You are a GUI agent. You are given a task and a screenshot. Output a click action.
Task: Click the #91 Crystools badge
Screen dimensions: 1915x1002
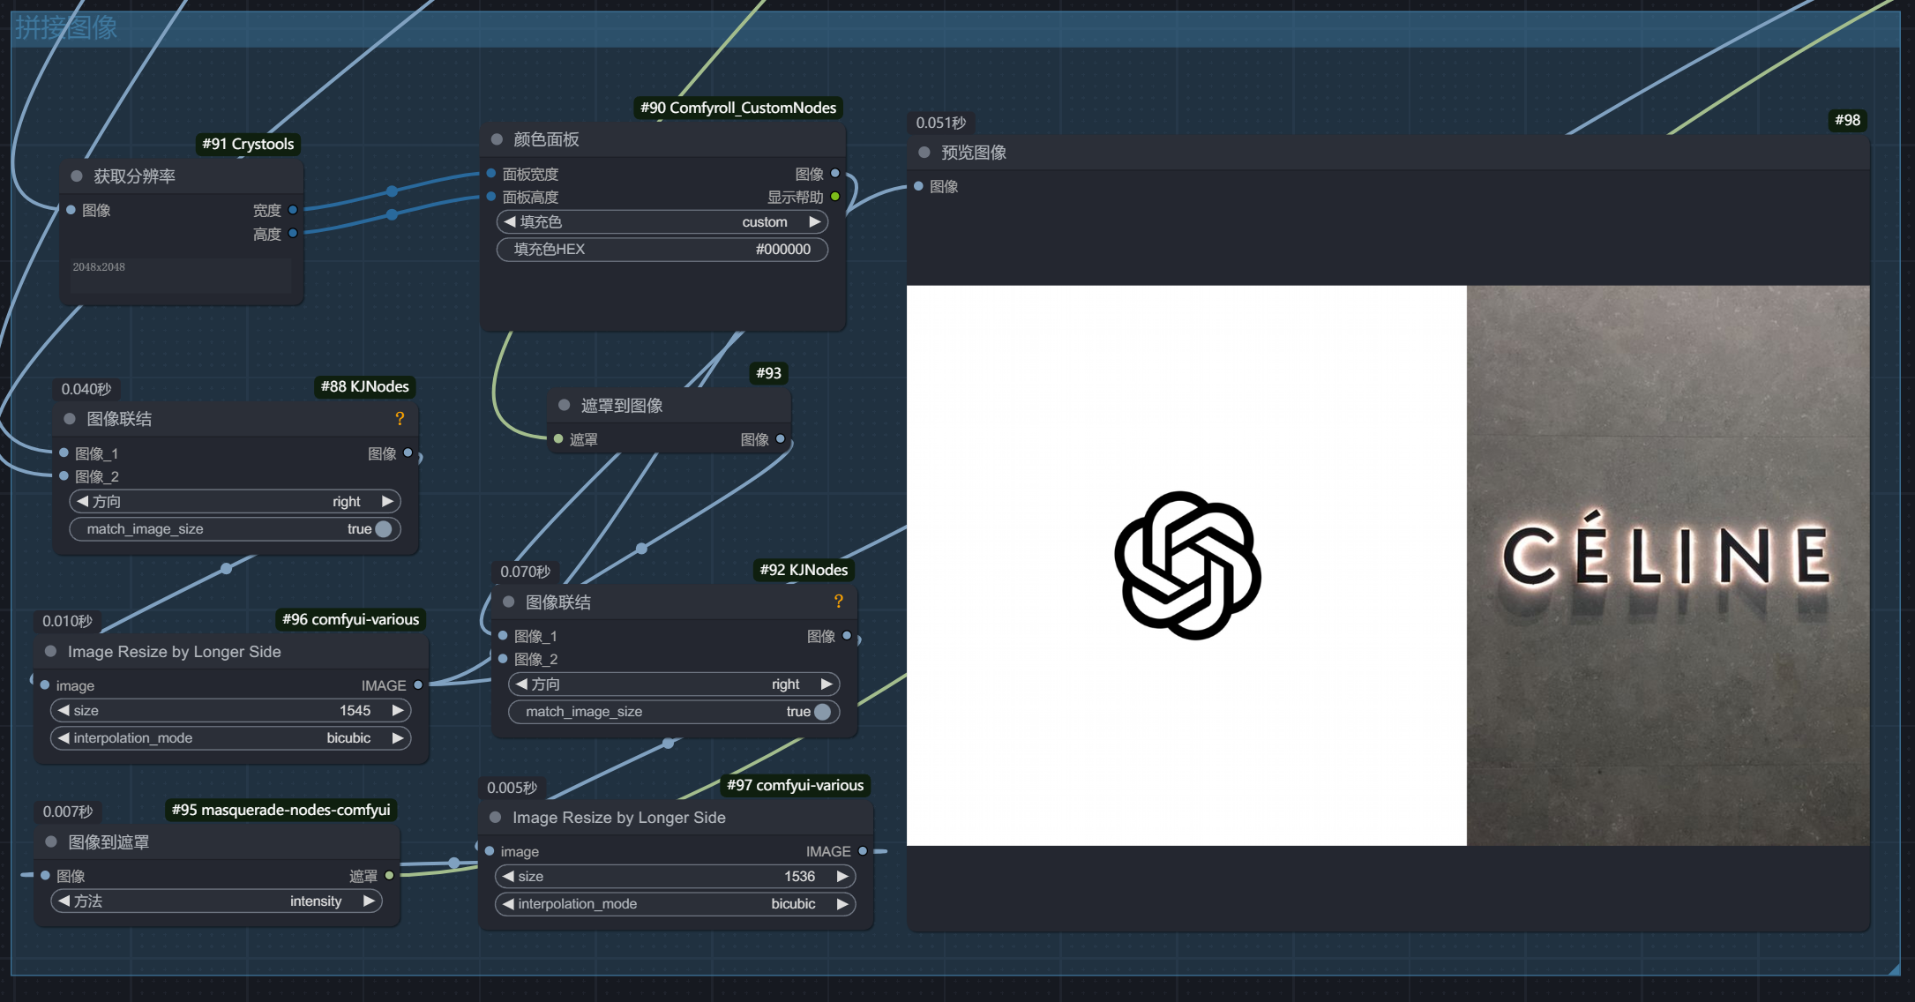pos(248,144)
